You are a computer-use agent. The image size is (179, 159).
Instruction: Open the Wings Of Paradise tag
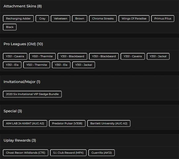[x=134, y=19]
